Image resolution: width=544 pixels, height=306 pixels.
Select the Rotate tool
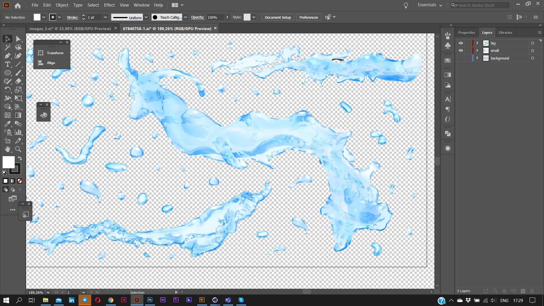click(8, 90)
